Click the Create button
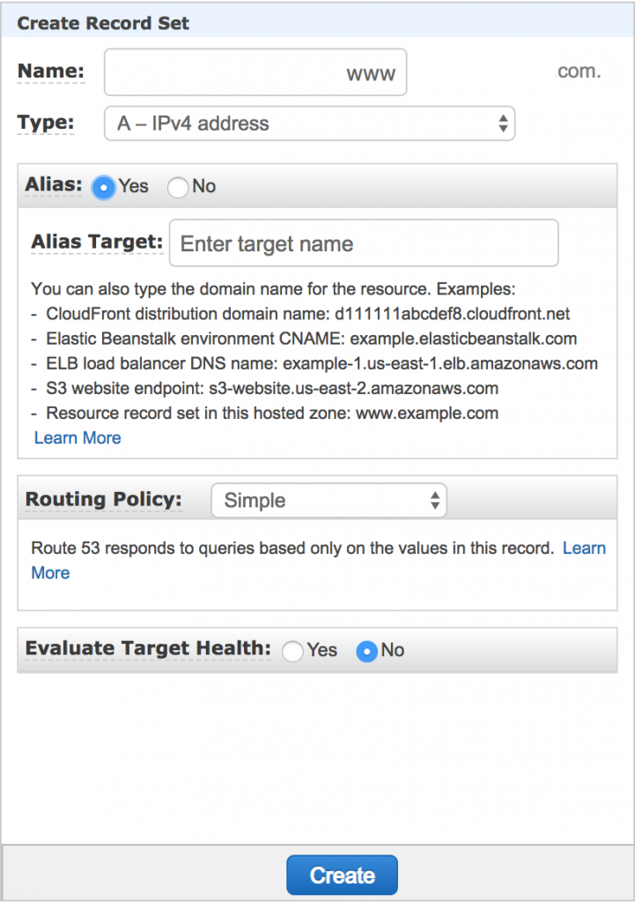635x903 pixels. [x=343, y=875]
